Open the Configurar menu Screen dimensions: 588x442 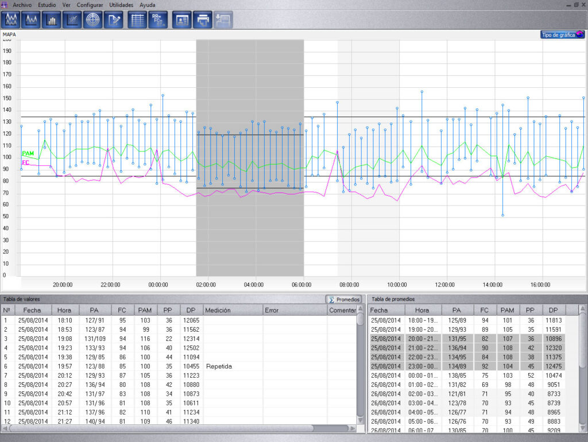(x=90, y=5)
